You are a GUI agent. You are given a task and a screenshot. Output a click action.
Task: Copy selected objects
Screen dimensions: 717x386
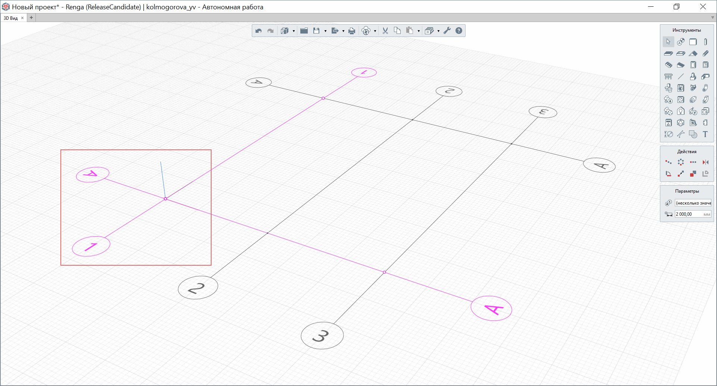coord(397,31)
